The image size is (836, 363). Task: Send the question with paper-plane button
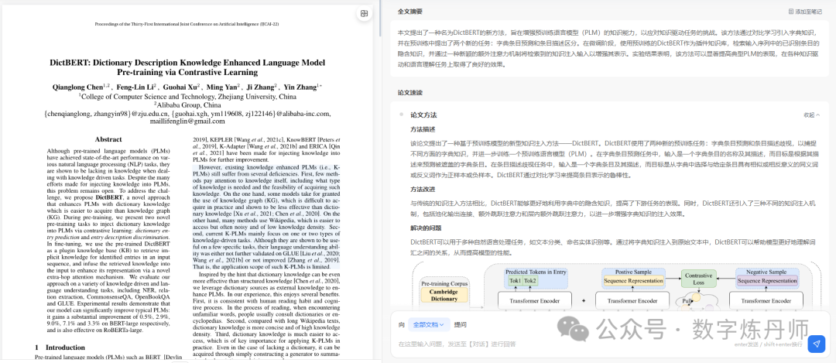816,344
